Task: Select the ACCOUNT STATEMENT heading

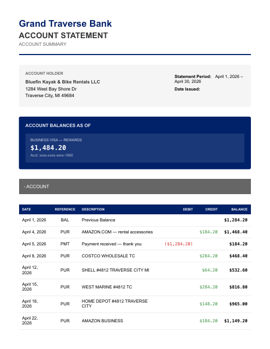Action: click(63, 35)
